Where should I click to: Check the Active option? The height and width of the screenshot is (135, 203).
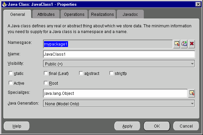pyautogui.click(x=10, y=83)
